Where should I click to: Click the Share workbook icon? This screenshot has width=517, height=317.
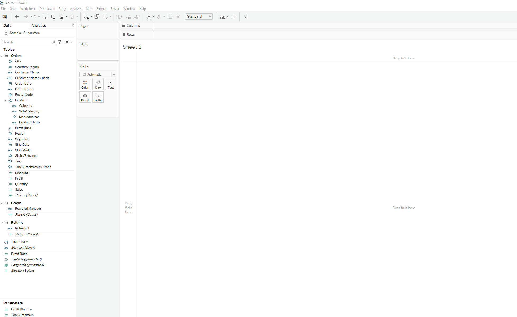tap(245, 17)
